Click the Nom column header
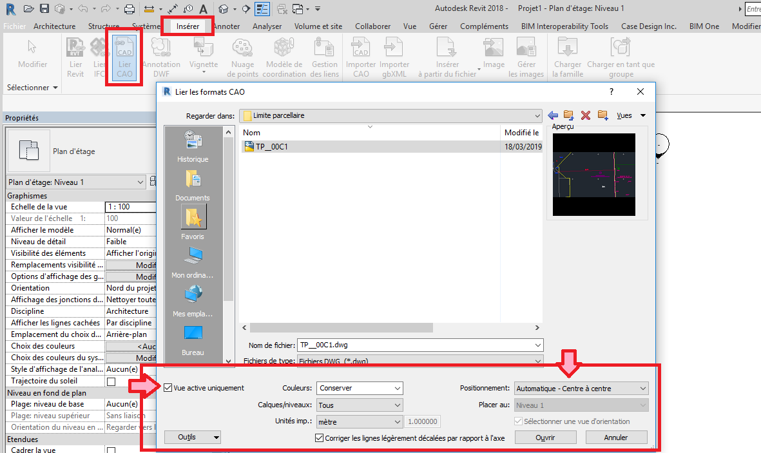This screenshot has height=453, width=761. tap(251, 133)
